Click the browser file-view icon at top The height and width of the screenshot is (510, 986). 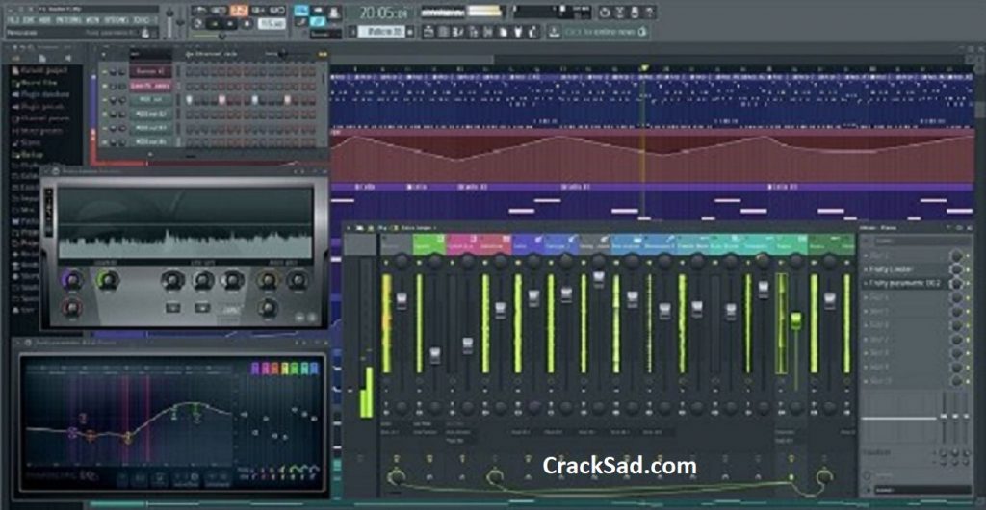click(x=42, y=59)
